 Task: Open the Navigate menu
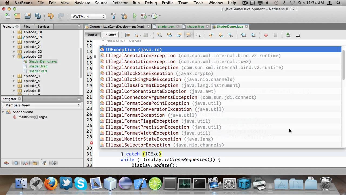tap(82, 3)
